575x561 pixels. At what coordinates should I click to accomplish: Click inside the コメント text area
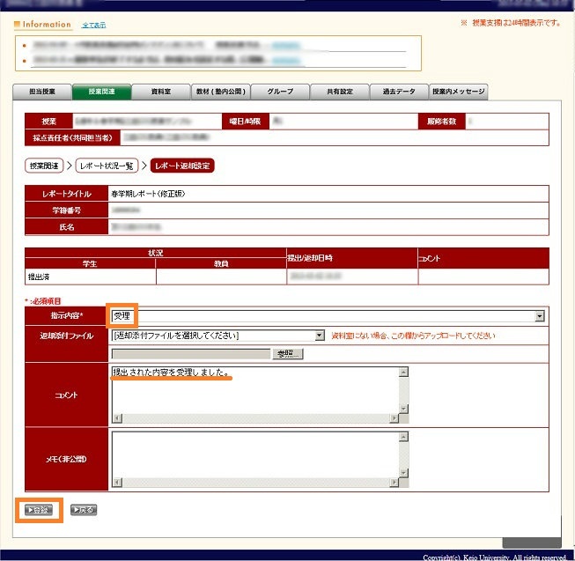[x=255, y=392]
